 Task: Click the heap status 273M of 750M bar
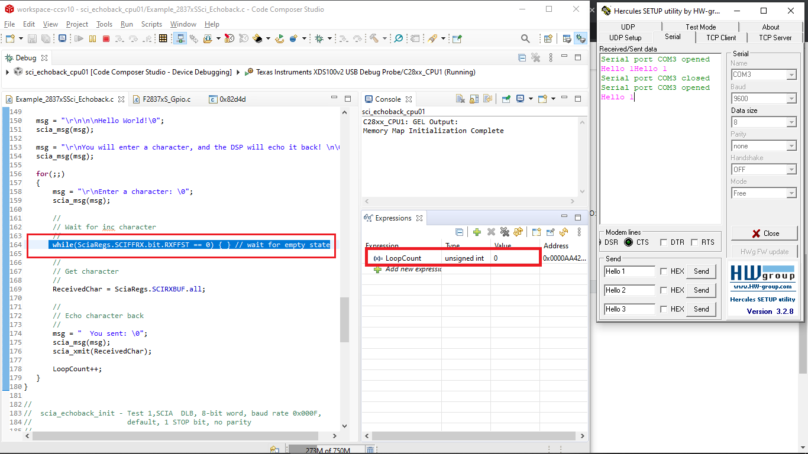point(326,450)
